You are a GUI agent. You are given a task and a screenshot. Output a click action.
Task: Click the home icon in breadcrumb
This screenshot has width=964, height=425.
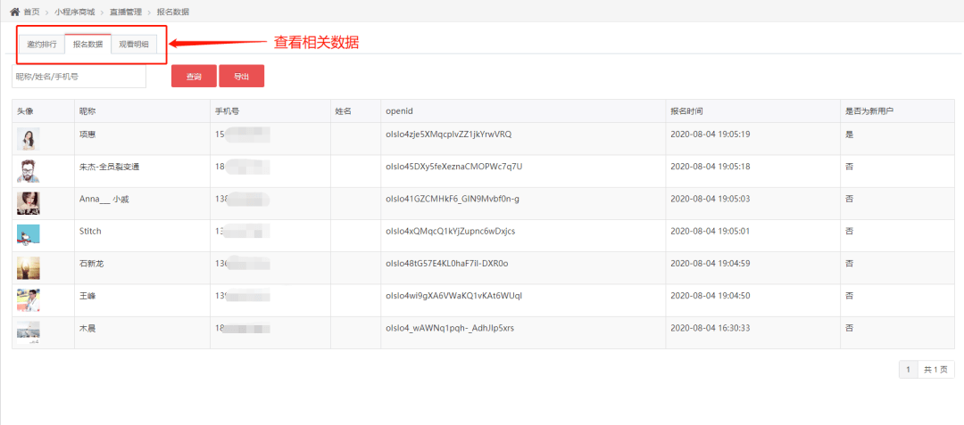coord(15,12)
